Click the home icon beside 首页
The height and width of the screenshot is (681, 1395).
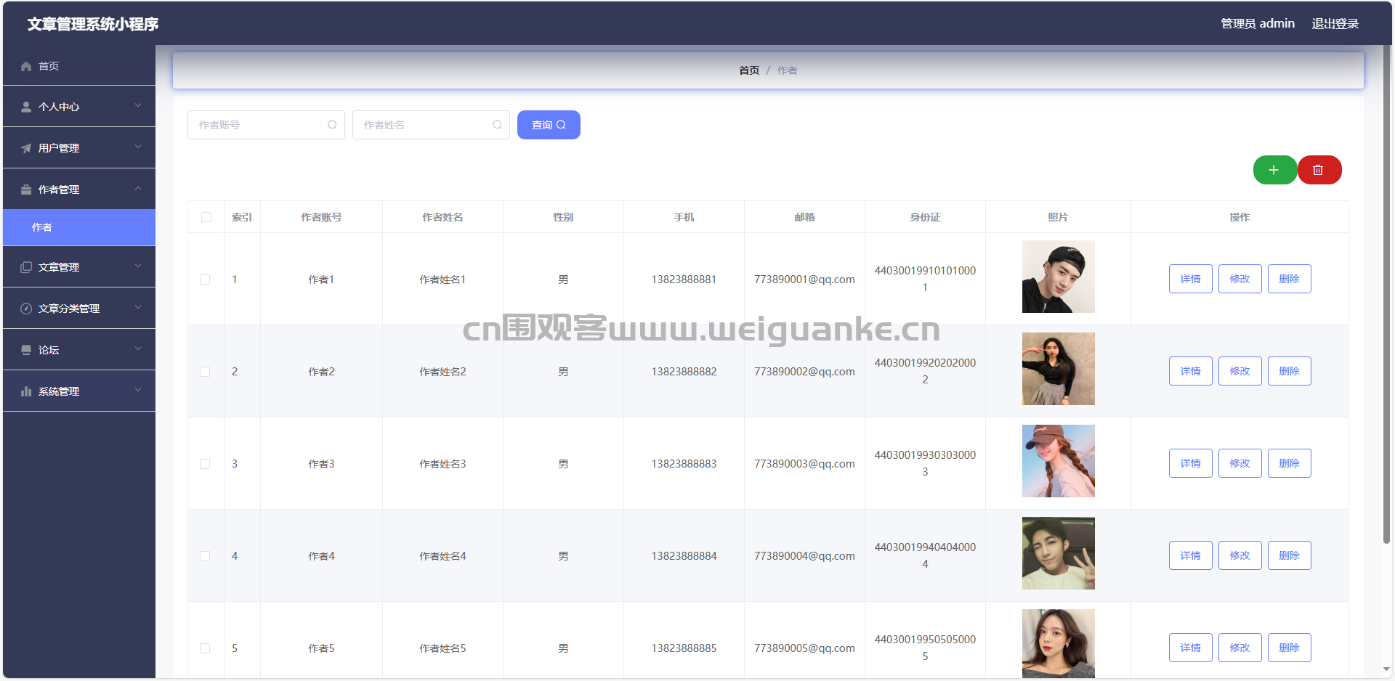26,66
